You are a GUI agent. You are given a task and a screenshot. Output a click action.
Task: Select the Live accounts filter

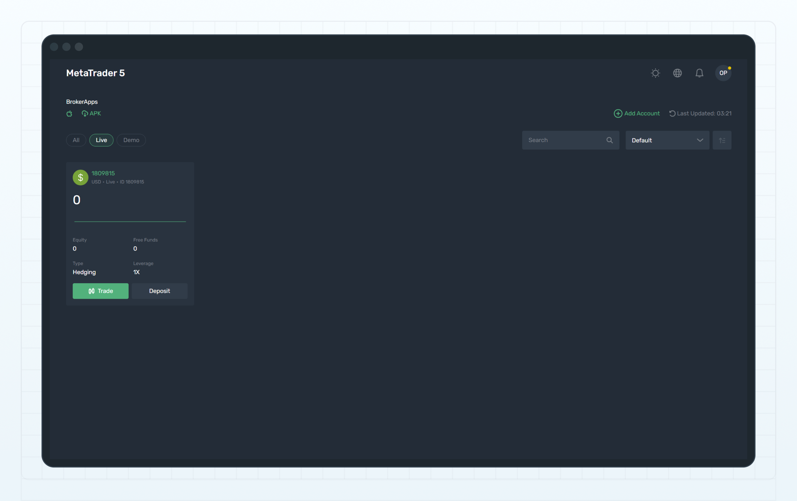coord(101,140)
